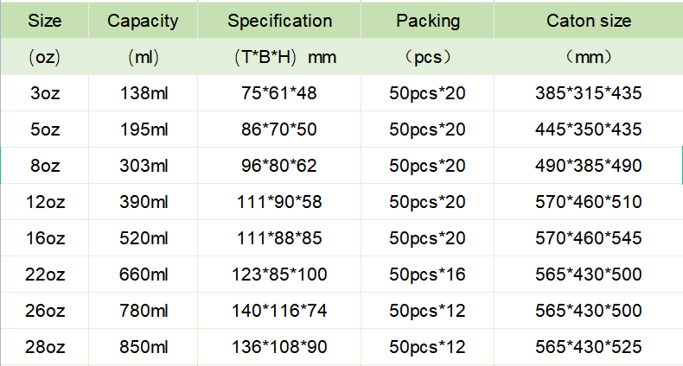
Task: Click the 140*116*74 specification cell
Action: tap(279, 311)
